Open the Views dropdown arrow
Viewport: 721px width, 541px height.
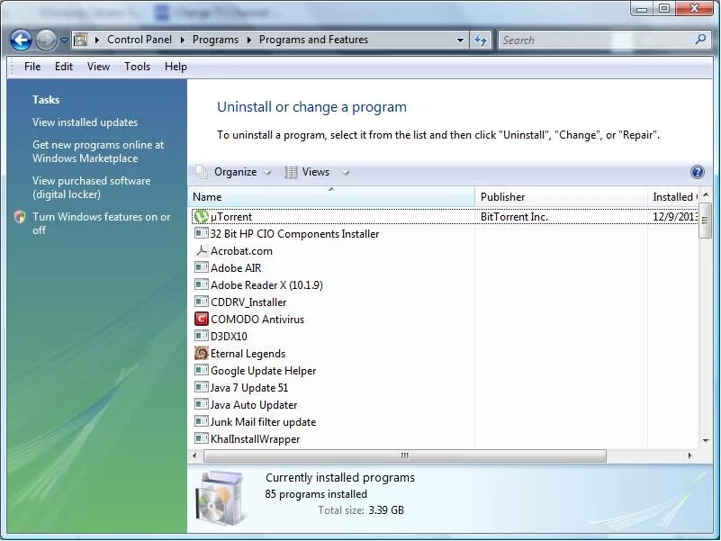pyautogui.click(x=346, y=173)
